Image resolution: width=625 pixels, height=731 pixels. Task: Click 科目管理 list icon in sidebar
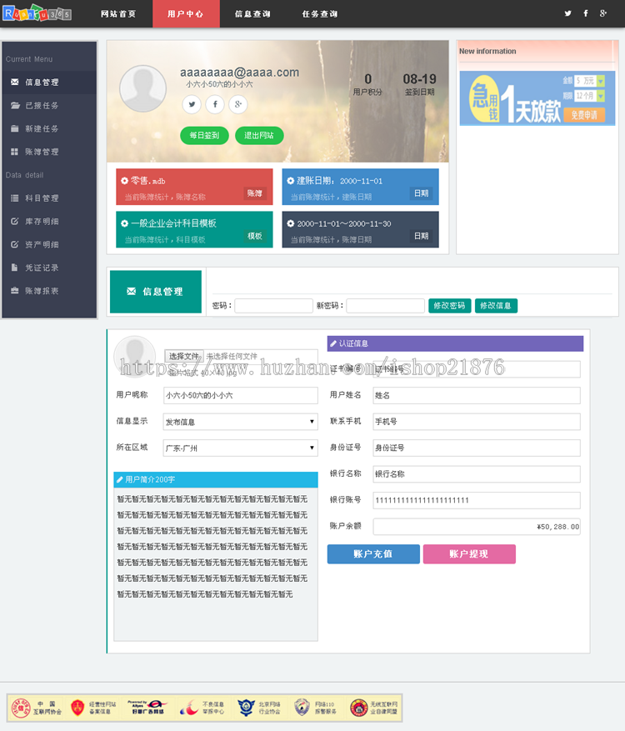point(15,198)
